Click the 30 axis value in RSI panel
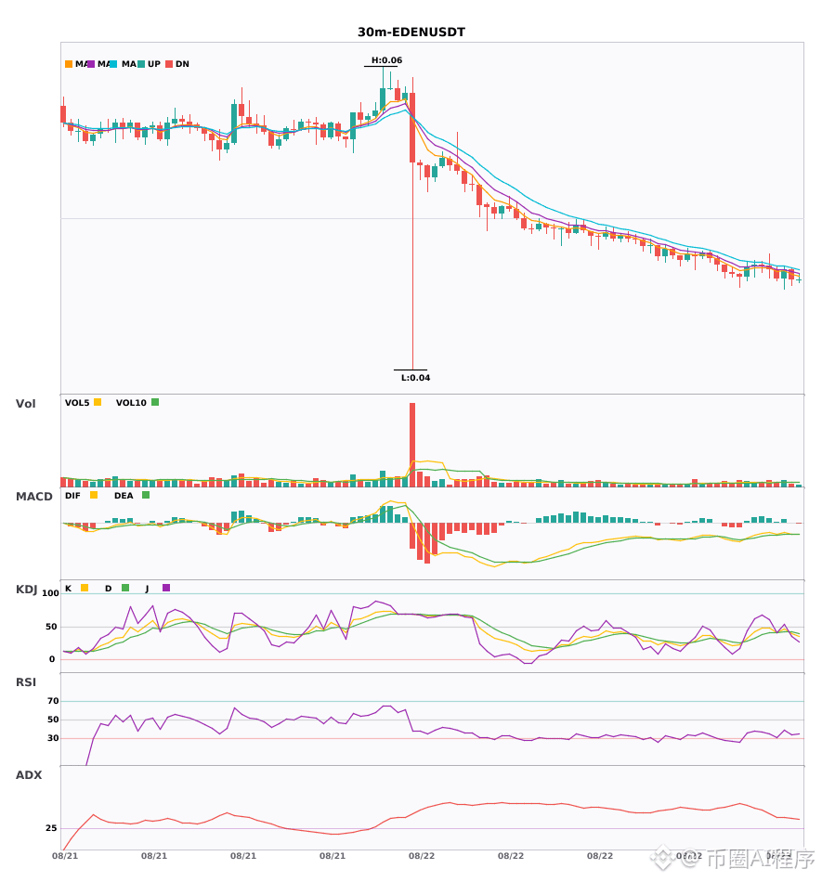Viewport: 822px width, 882px height. click(x=53, y=738)
